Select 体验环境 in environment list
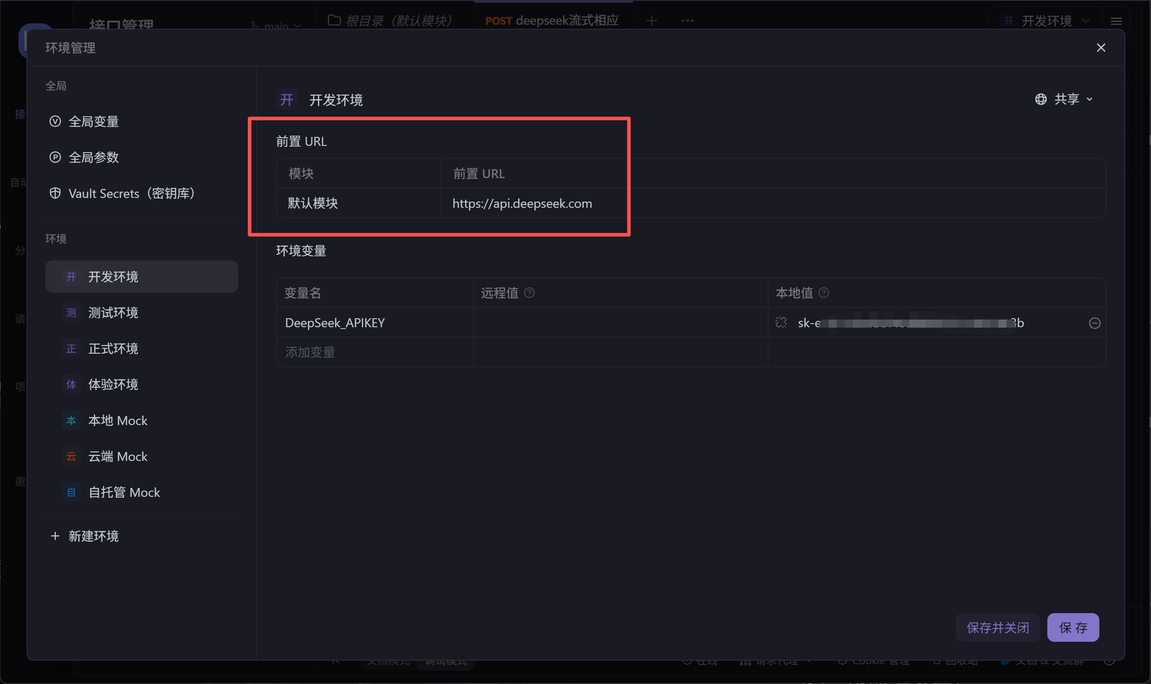 (113, 384)
